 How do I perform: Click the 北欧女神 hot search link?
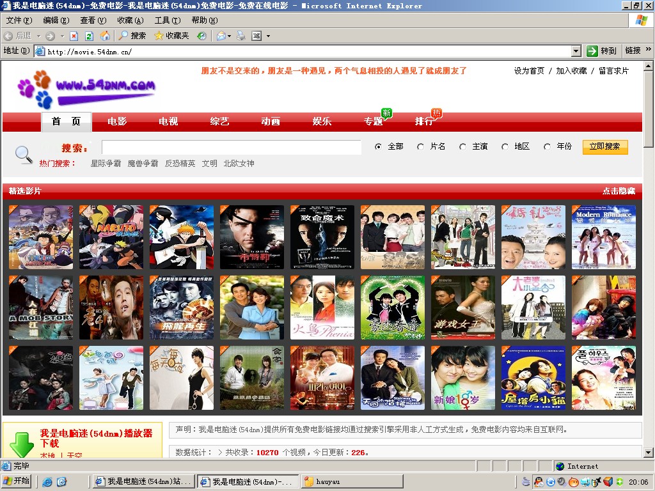[239, 164]
